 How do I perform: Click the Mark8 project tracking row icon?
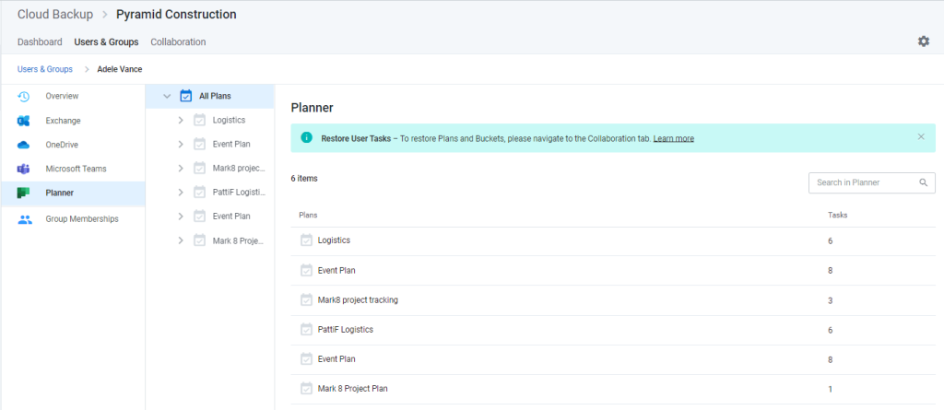[306, 299]
